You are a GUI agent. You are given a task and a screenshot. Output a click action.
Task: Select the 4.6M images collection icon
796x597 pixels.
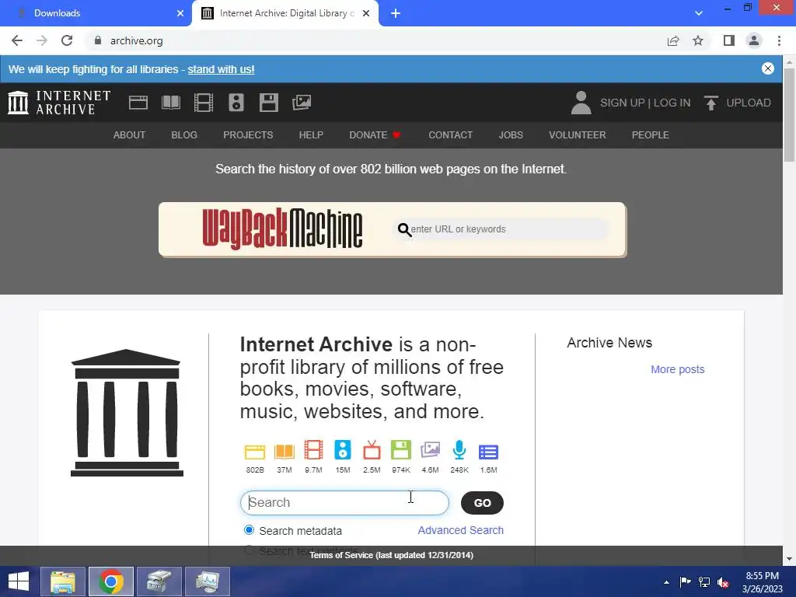(x=430, y=450)
